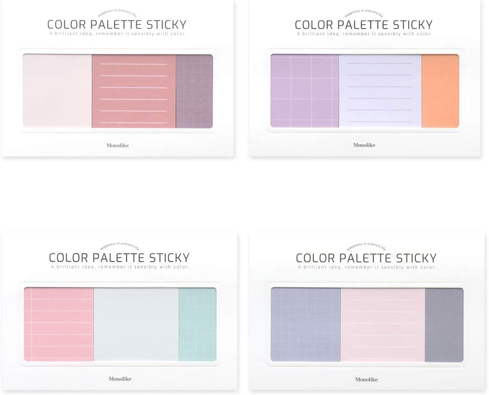Click the pale pink blank sticky note

(57, 91)
